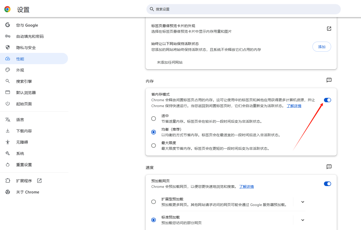Click the magnifier icon for 搜索引擎

tap(8, 81)
